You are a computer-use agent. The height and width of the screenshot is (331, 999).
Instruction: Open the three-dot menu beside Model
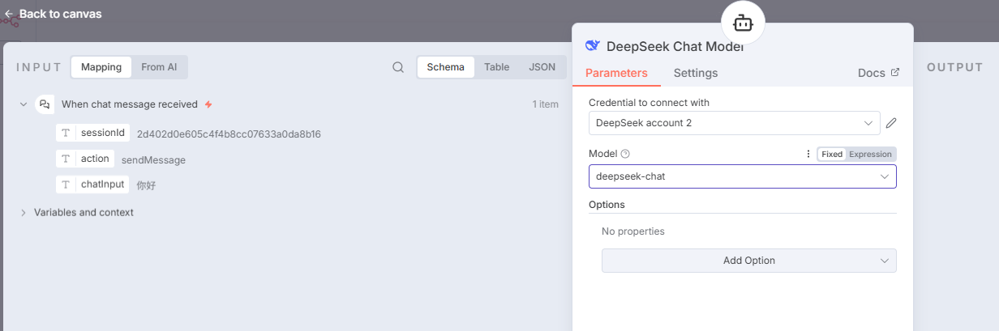[x=808, y=154]
